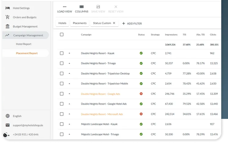Click the globe icon beside English
Viewport: 228px width, 143px height.
click(7, 116)
